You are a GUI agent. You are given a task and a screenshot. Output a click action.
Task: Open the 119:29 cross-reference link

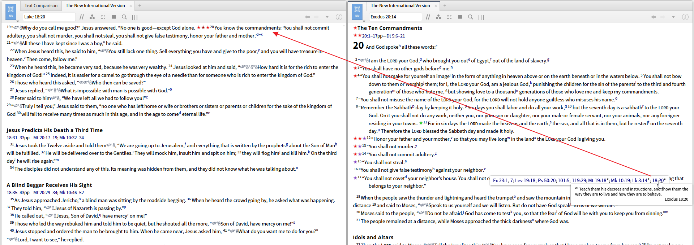coord(579,180)
